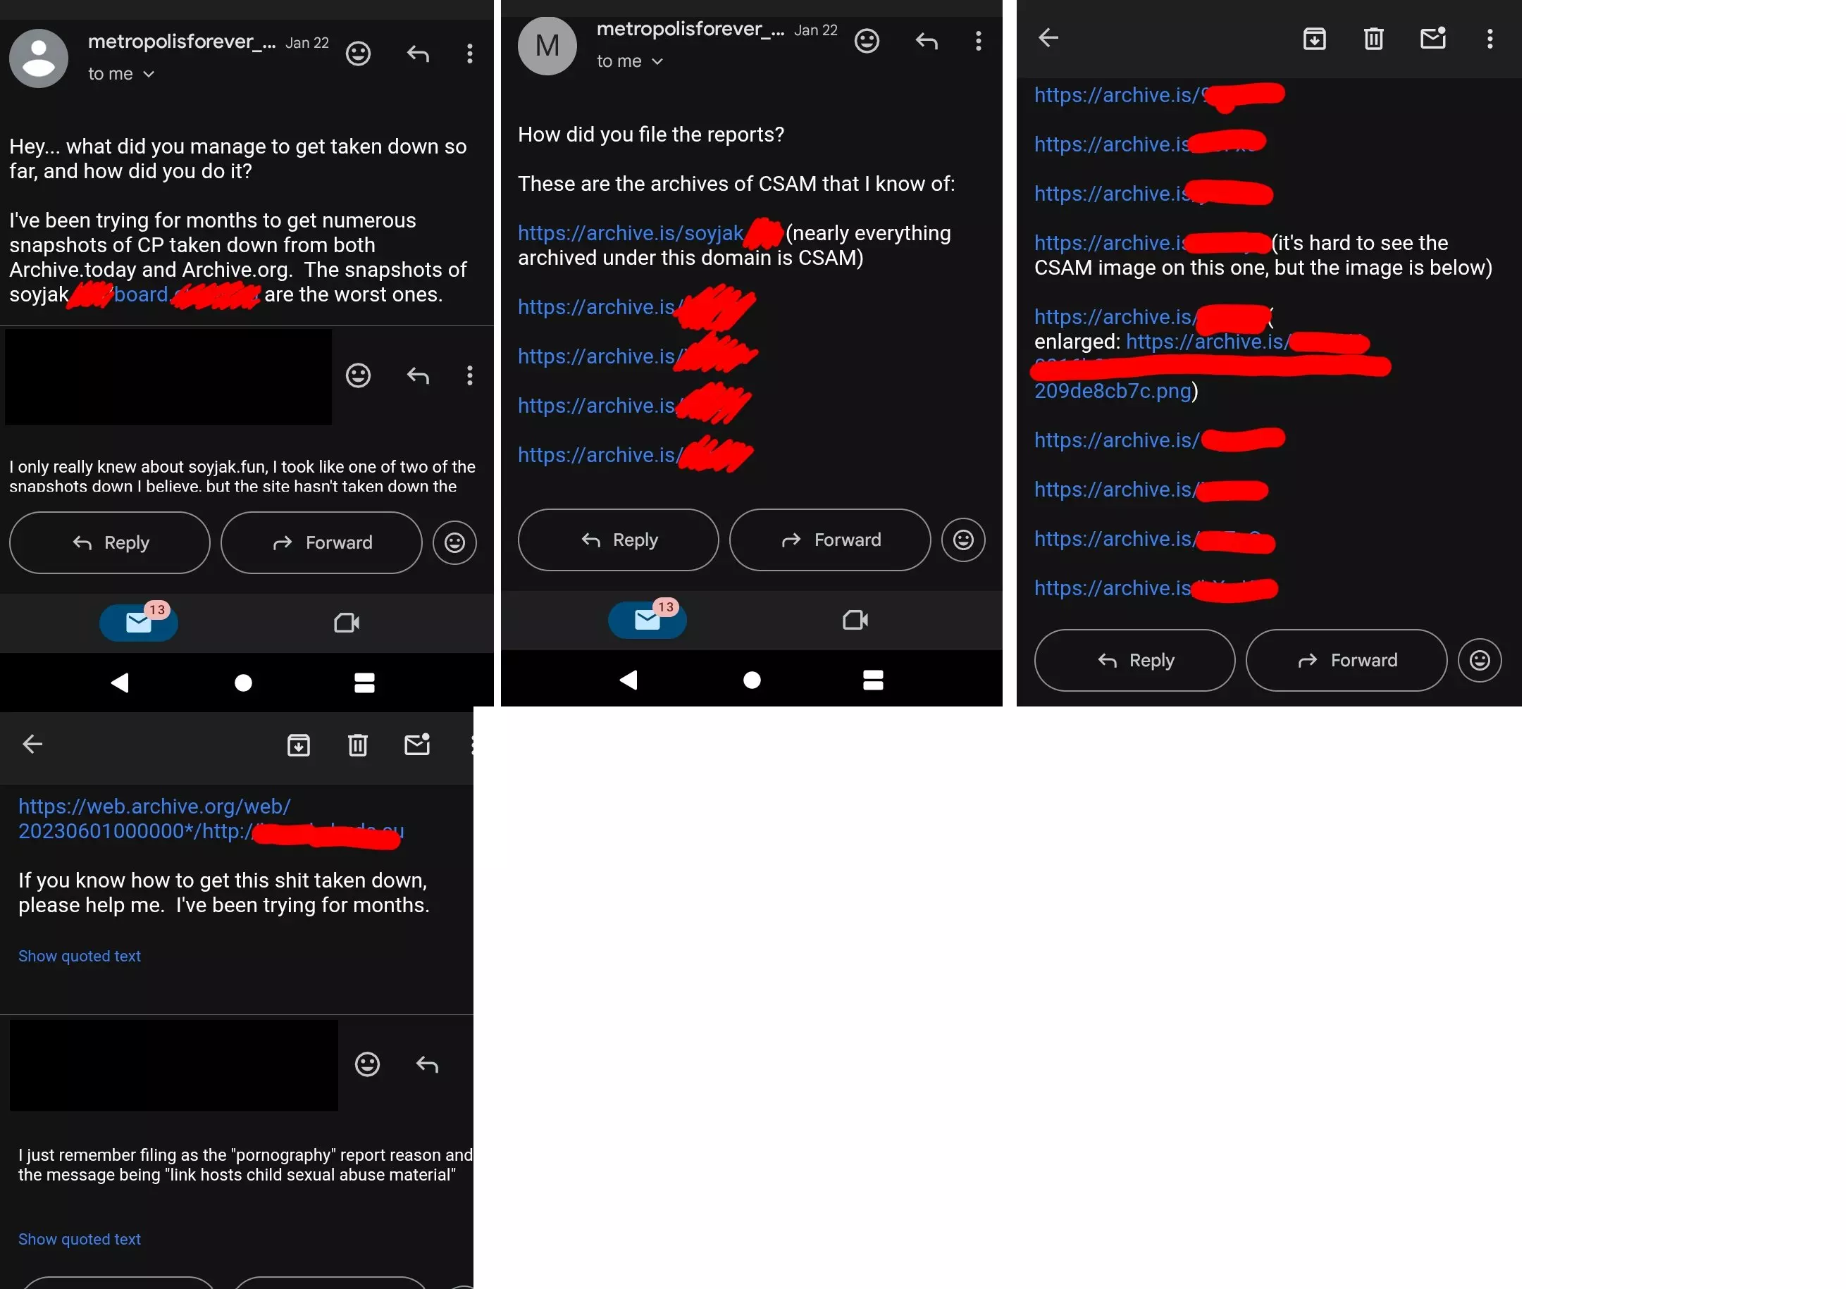This screenshot has width=1846, height=1289.
Task: Add emoji reaction in the grey silhouette avatar header
Action: [x=358, y=53]
